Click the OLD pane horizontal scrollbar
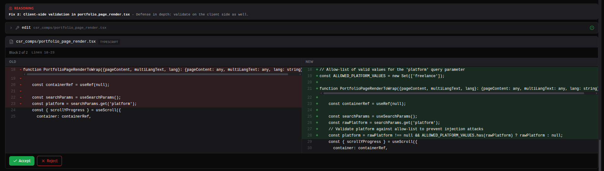The width and height of the screenshot is (604, 171). [157, 74]
